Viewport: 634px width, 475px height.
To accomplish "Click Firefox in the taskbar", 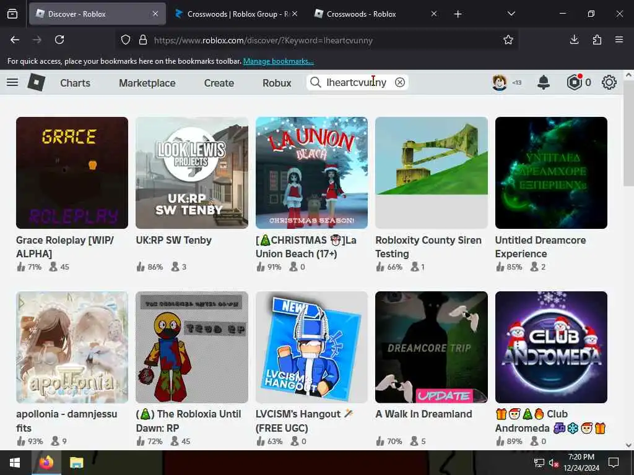I will pos(46,463).
